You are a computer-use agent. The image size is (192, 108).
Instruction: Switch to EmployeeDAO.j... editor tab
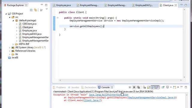pyautogui.click(x=143, y=5)
